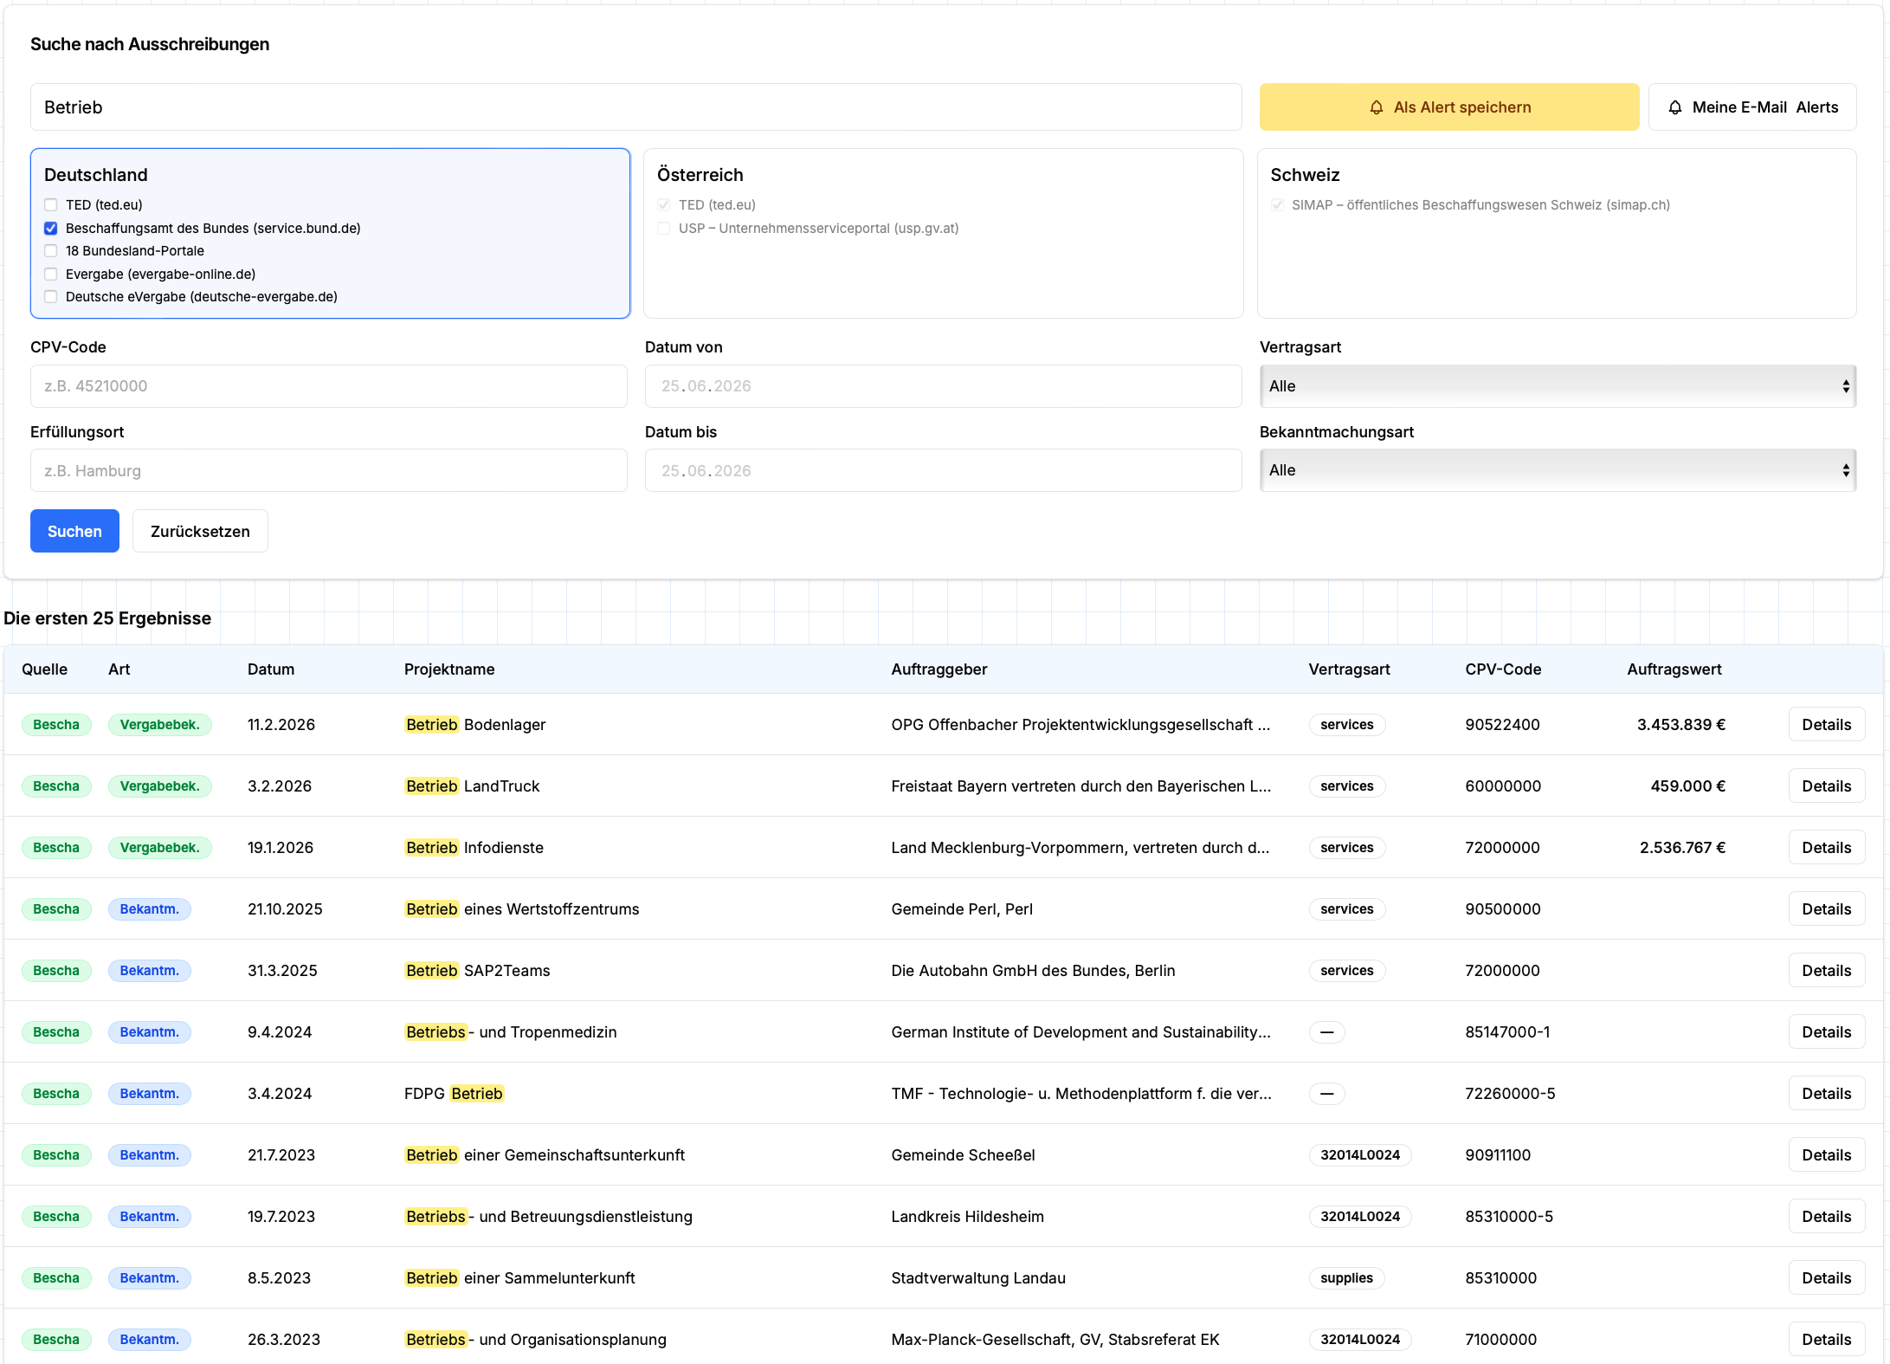Sort results by the Datum column header
The image size is (1890, 1364).
[271, 669]
